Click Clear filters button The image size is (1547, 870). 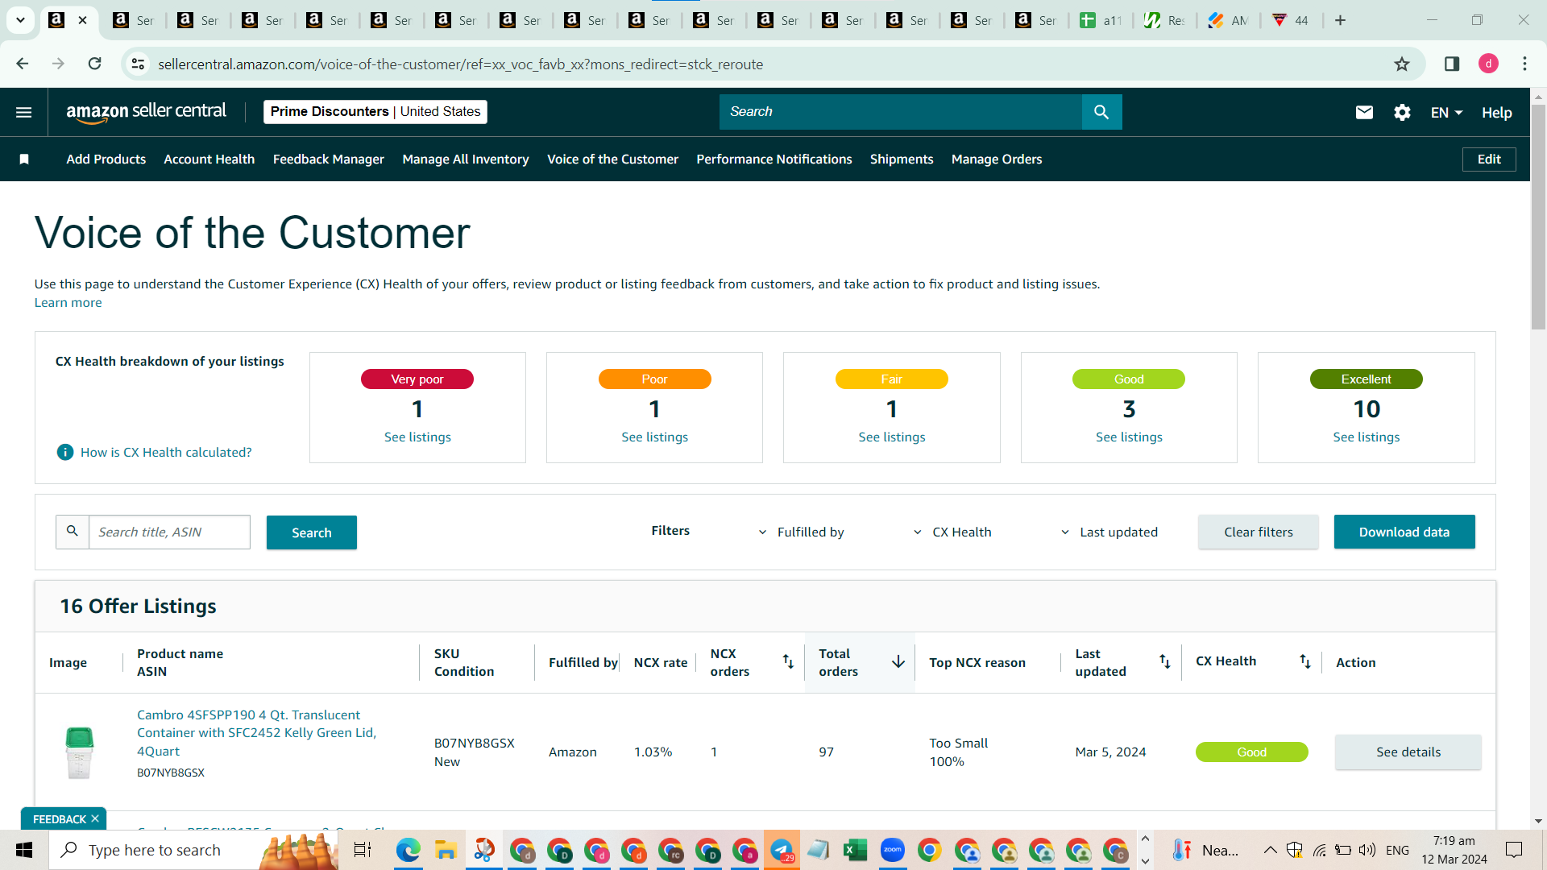(1259, 532)
